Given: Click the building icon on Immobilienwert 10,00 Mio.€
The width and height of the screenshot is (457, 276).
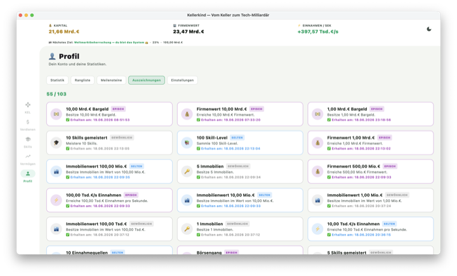Looking at the screenshot, I should point(187,200).
